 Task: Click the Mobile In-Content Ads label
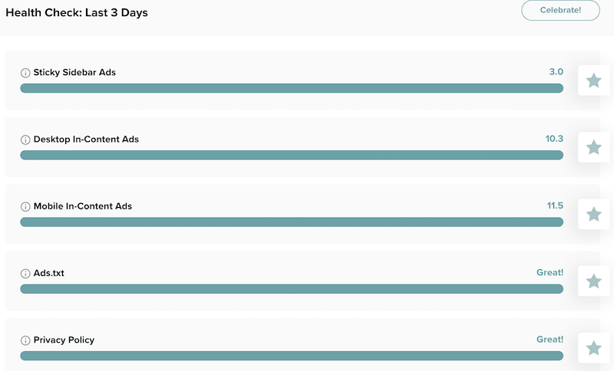tap(83, 206)
